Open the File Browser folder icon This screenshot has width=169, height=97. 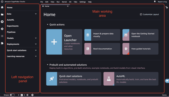point(2,15)
